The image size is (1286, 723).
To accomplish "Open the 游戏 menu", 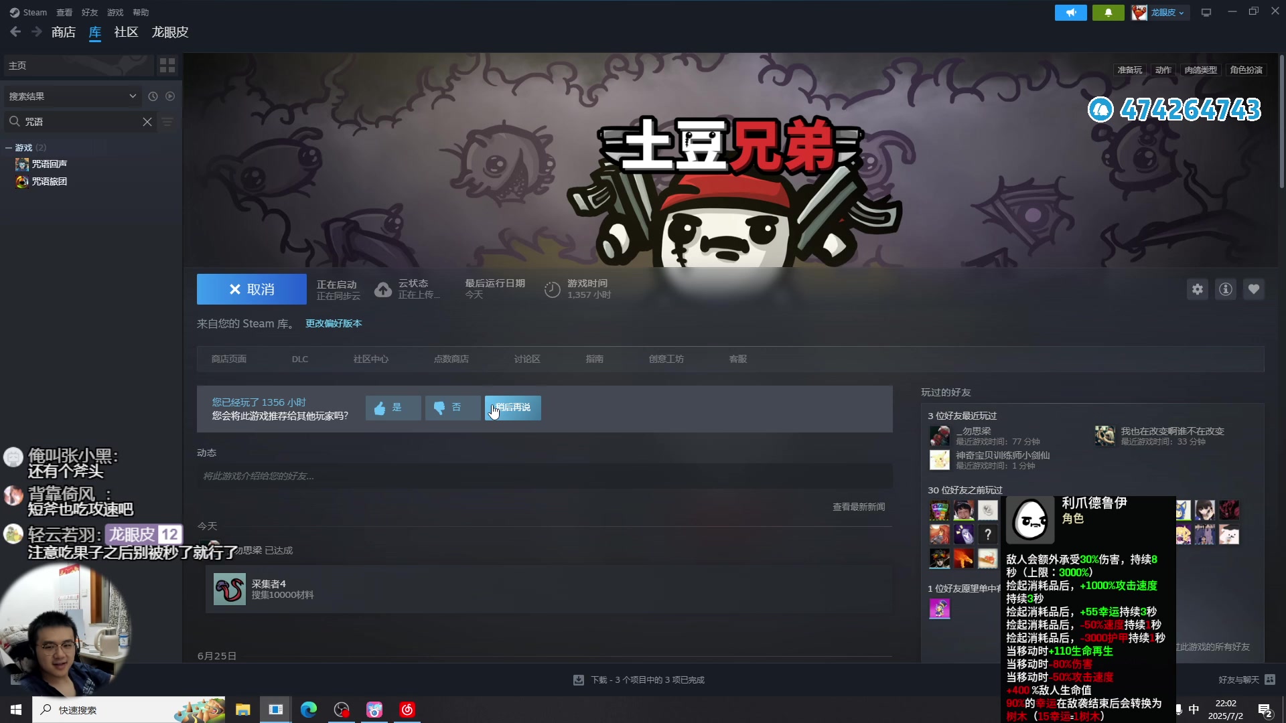I will pyautogui.click(x=115, y=13).
